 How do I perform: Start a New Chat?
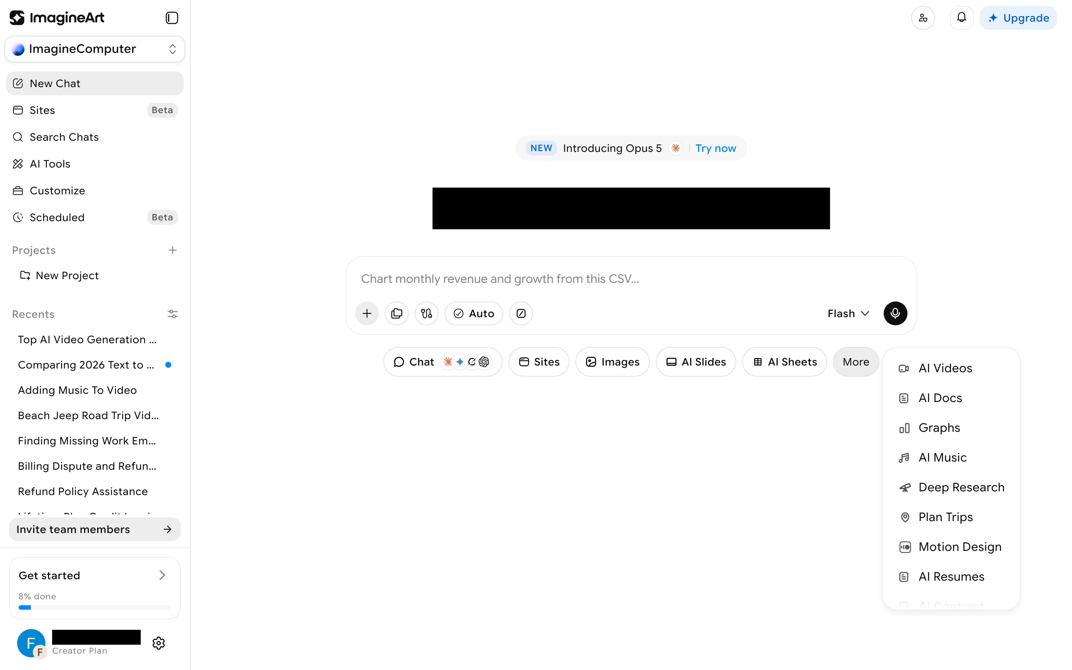95,83
